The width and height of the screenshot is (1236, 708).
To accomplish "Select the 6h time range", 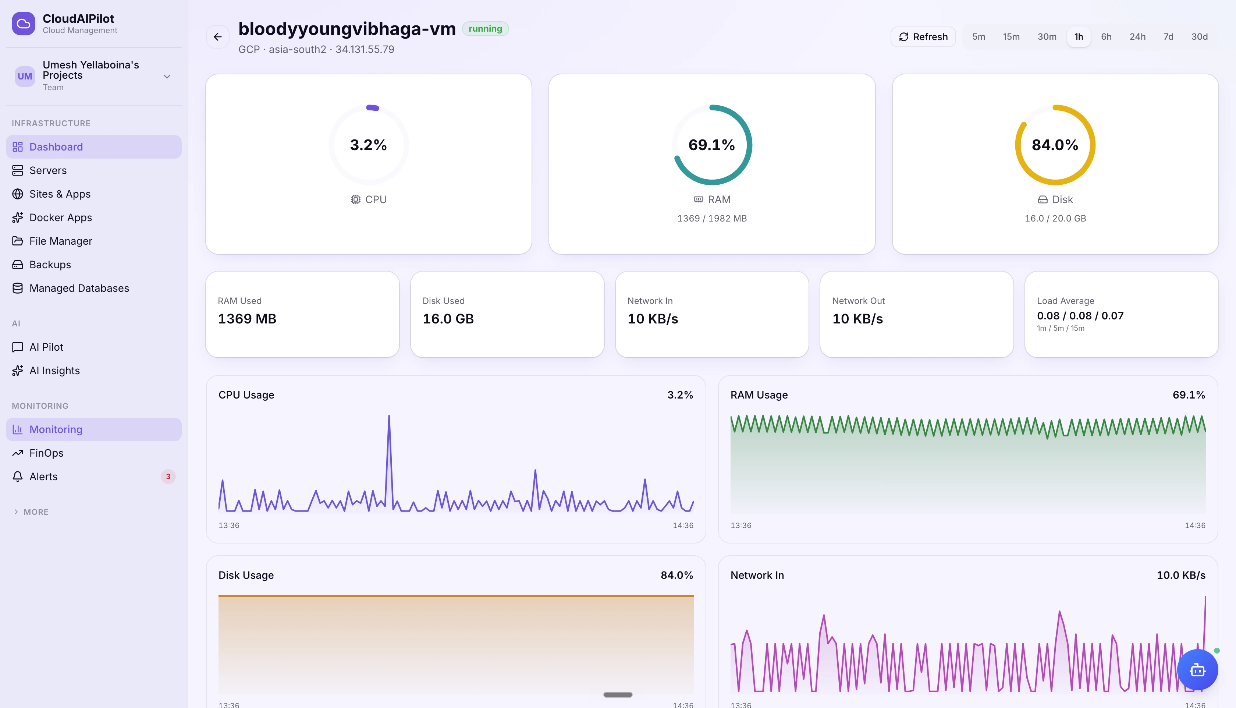I will [x=1106, y=37].
